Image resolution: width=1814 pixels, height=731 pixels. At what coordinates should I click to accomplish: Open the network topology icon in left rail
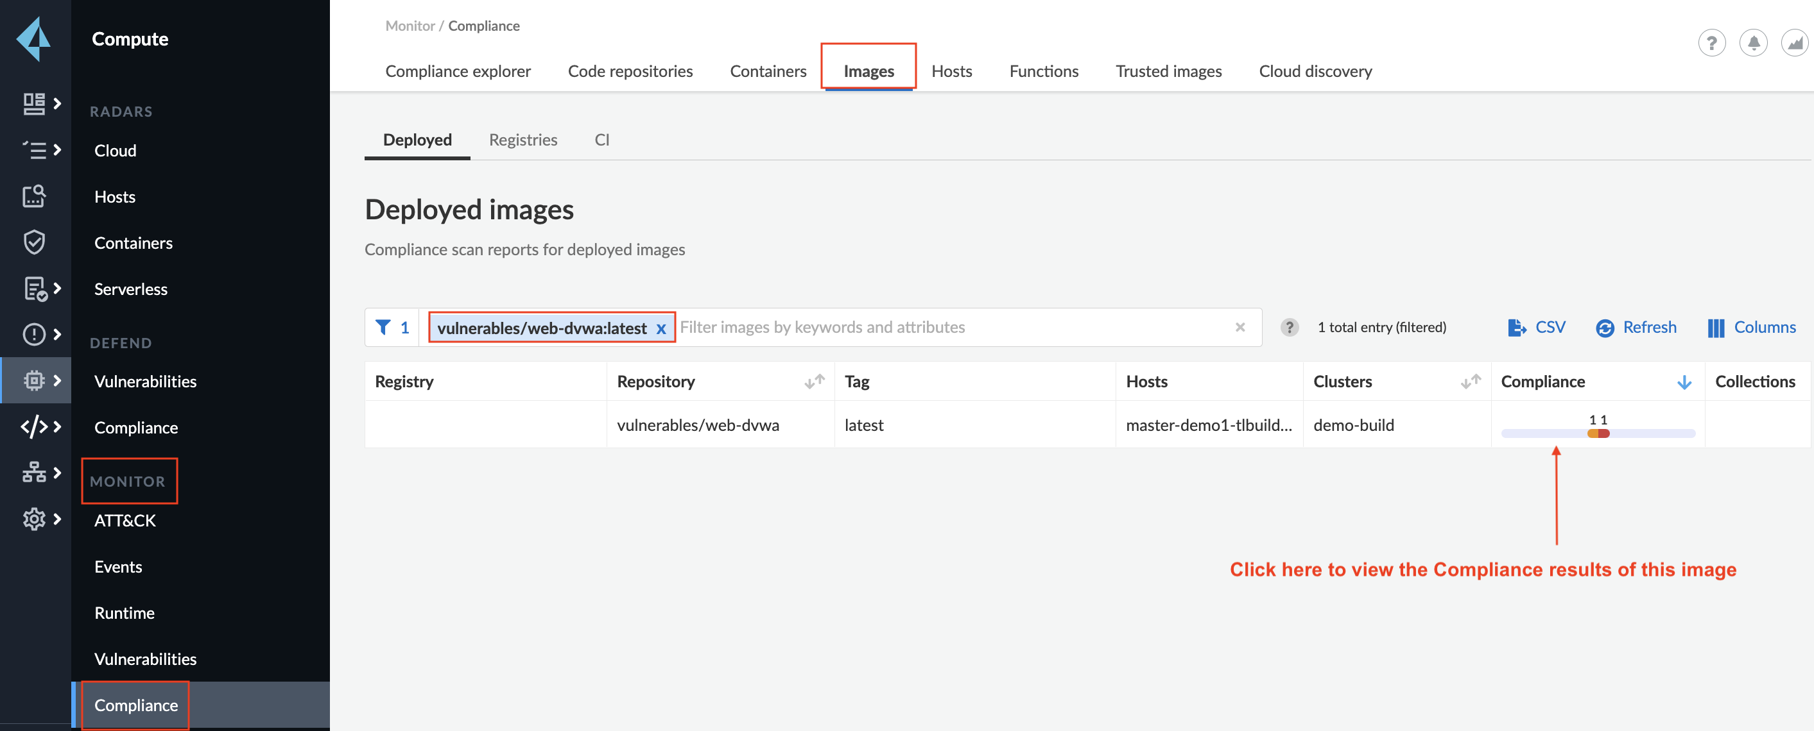tap(34, 473)
